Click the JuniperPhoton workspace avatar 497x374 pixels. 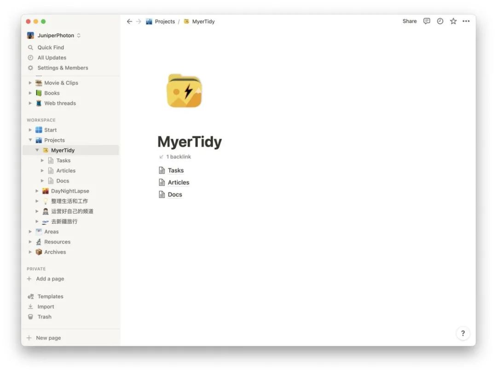[30, 35]
